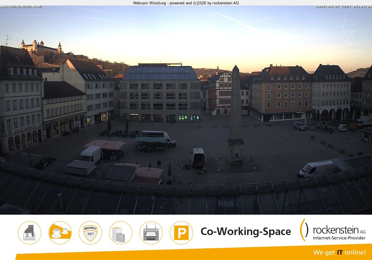
Task: Open the WWW.ROCKENSTEIN.DE link
Action: tap(21, 6)
